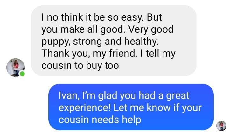This screenshot has height=136, width=229.
Task: Click "I tell my" in the gray bubble
Action: tap(158, 54)
